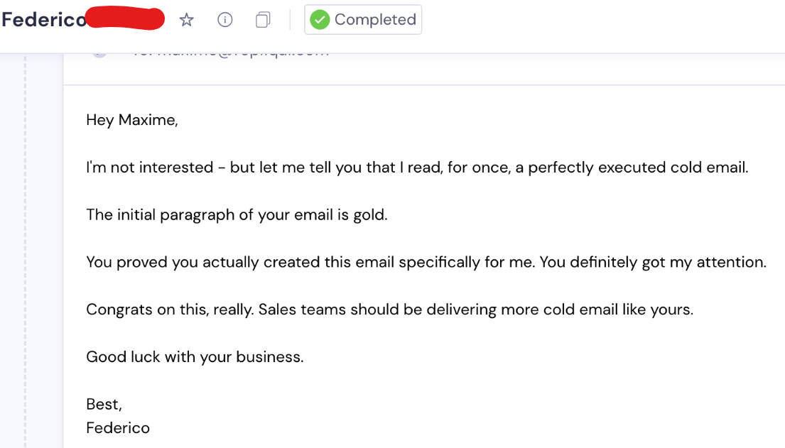
Task: Click the red redacted last name
Action: [x=124, y=18]
